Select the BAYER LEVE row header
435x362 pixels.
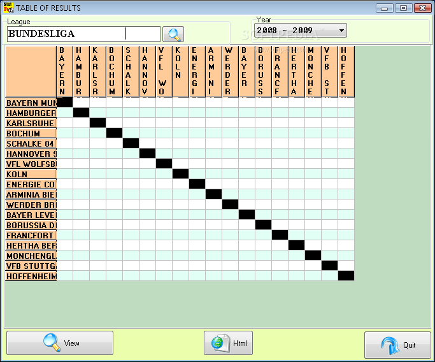pyautogui.click(x=31, y=215)
